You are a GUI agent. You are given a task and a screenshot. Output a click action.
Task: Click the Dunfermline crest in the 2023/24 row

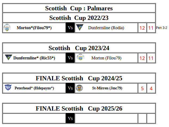coord(8,58)
